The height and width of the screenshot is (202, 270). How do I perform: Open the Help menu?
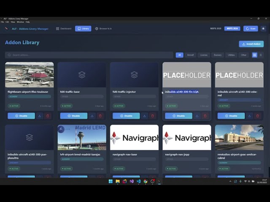[x=28, y=22]
